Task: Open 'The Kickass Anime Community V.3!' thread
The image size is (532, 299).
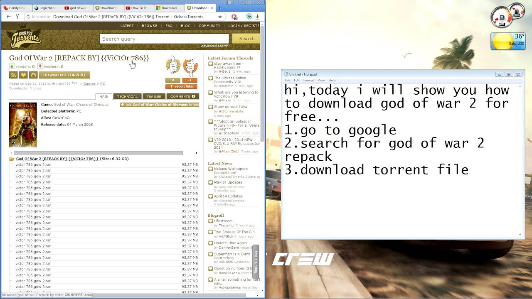Action: coord(230,80)
